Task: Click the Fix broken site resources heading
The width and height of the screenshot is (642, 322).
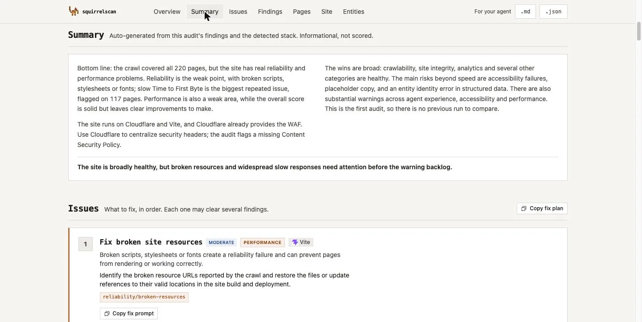Action: point(151,242)
